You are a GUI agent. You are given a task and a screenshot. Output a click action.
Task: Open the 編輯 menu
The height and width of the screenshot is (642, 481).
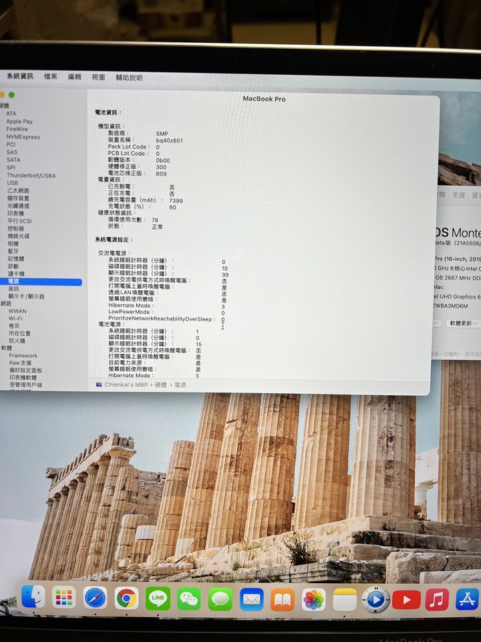tap(74, 76)
